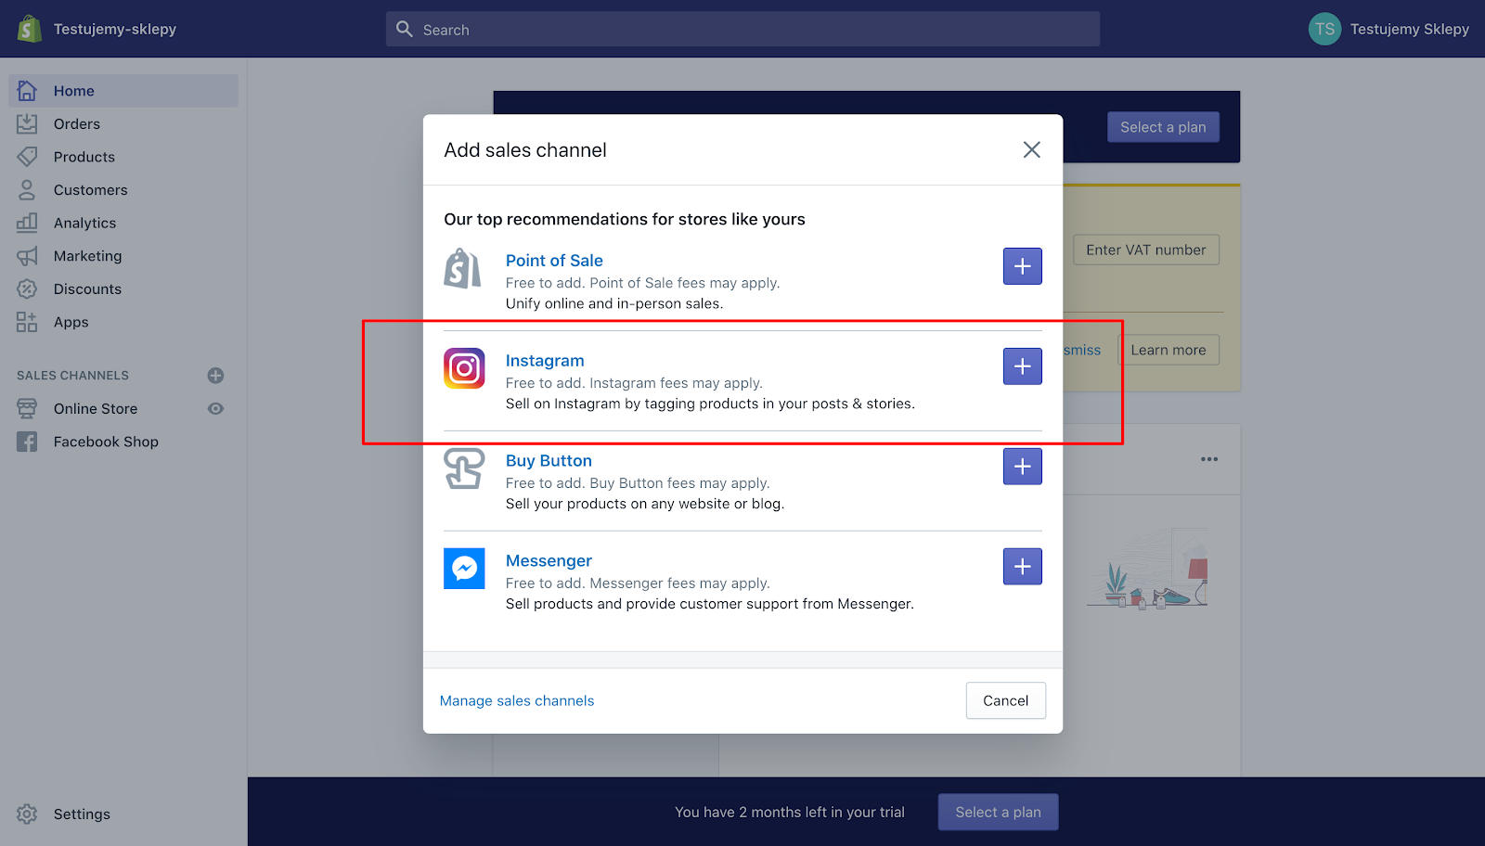Click the Point of Sale title link
The image size is (1485, 846).
(x=554, y=261)
